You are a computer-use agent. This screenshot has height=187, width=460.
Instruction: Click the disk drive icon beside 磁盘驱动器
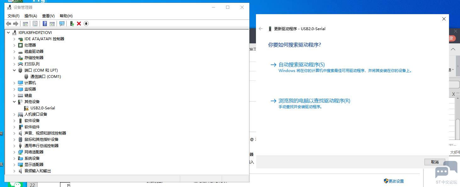tap(20, 52)
